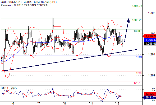Click date marker 12 on time axis
The width and height of the screenshot is (156, 105).
tap(118, 103)
